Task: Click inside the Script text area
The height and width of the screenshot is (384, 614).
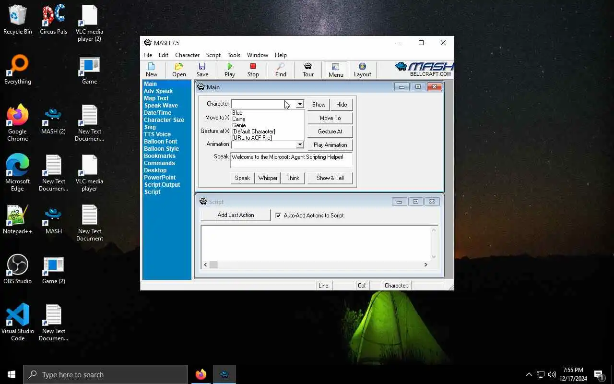Action: pos(316,242)
